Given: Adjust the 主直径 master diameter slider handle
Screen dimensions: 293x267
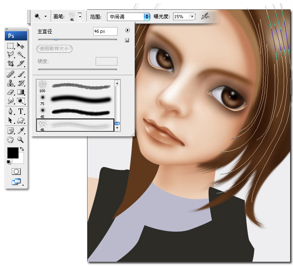Looking at the screenshot, I should coord(56,39).
